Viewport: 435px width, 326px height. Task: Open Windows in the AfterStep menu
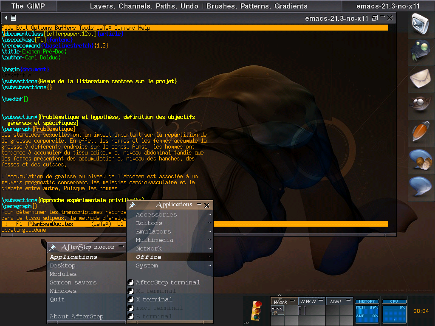[x=87, y=291]
